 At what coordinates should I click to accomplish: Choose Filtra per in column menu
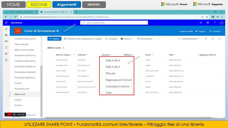point(110,73)
